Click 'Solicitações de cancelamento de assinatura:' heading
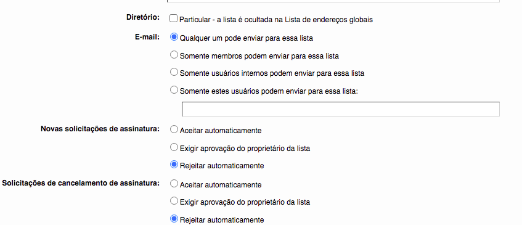The height and width of the screenshot is (225, 522). point(81,182)
